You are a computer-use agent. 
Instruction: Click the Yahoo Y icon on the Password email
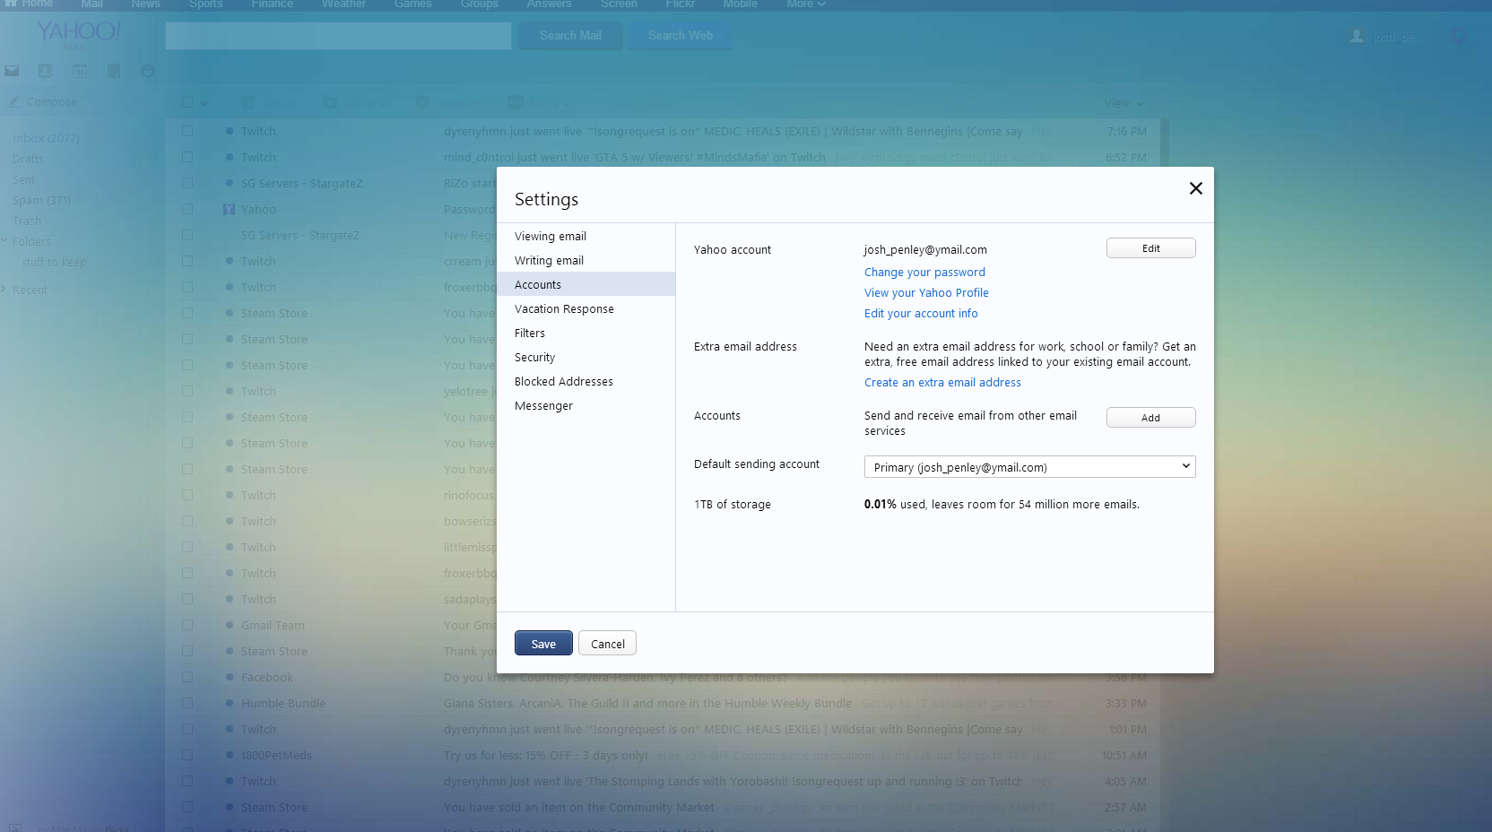[x=229, y=209]
